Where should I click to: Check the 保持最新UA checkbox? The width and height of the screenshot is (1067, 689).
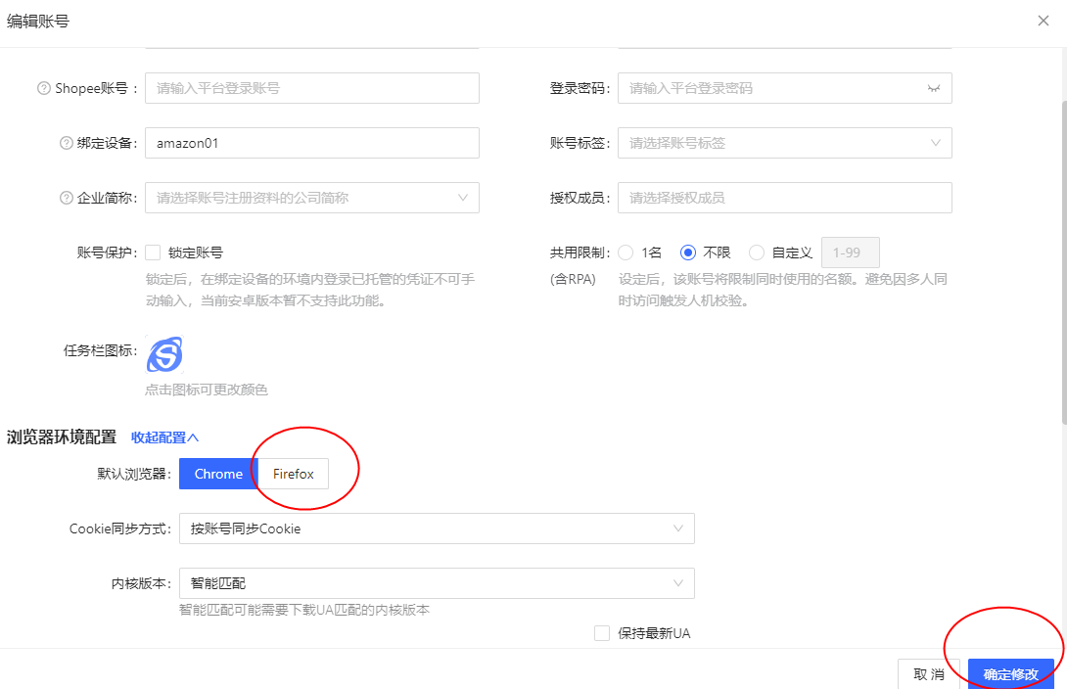tap(602, 633)
